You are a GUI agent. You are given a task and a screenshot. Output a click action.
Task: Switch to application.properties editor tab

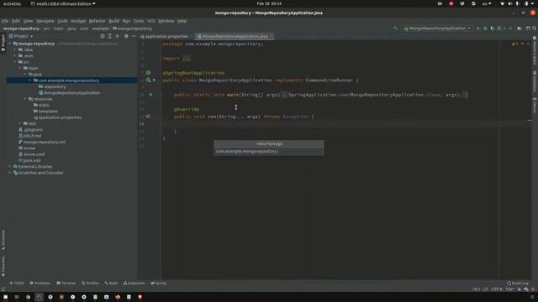pyautogui.click(x=165, y=36)
